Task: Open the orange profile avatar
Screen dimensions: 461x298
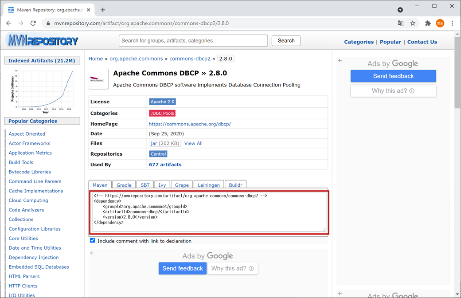Action: click(440, 23)
